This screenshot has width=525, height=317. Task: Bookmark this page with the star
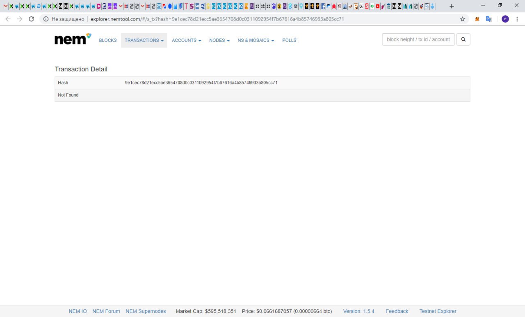click(x=463, y=19)
